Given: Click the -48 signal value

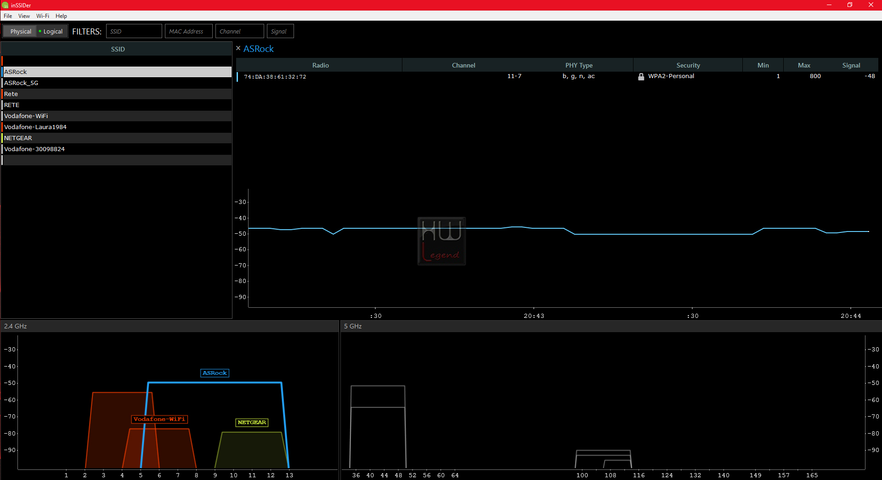Looking at the screenshot, I should [x=870, y=76].
